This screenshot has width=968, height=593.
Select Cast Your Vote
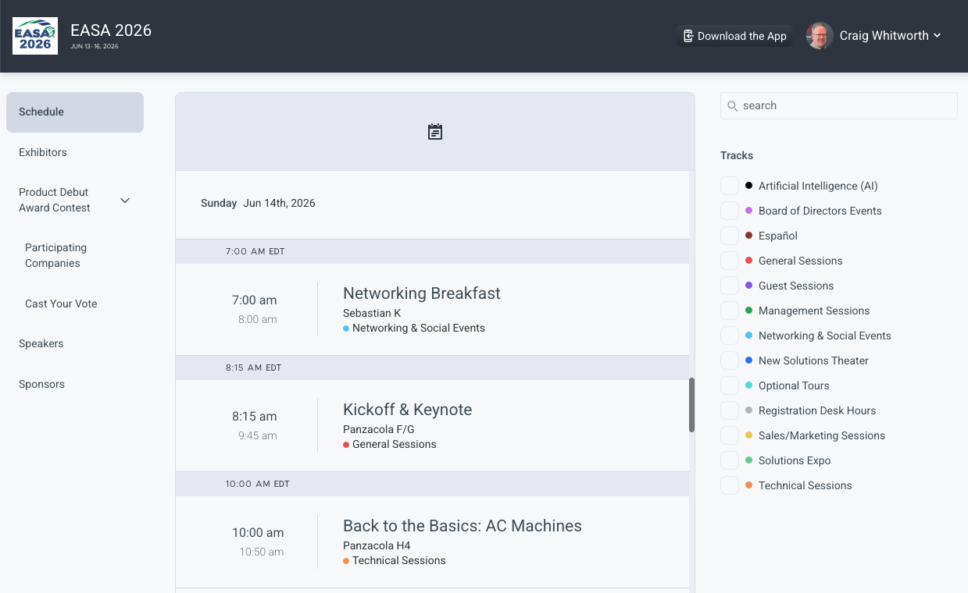(61, 304)
